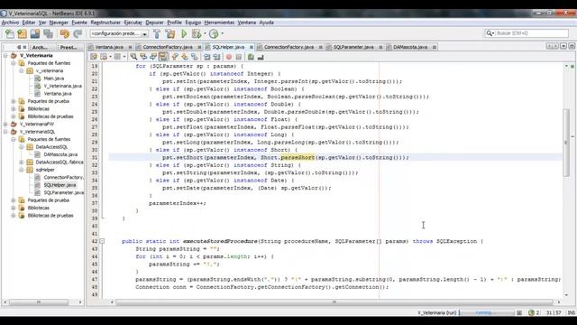Close the Ventana.java tab

pos(130,47)
